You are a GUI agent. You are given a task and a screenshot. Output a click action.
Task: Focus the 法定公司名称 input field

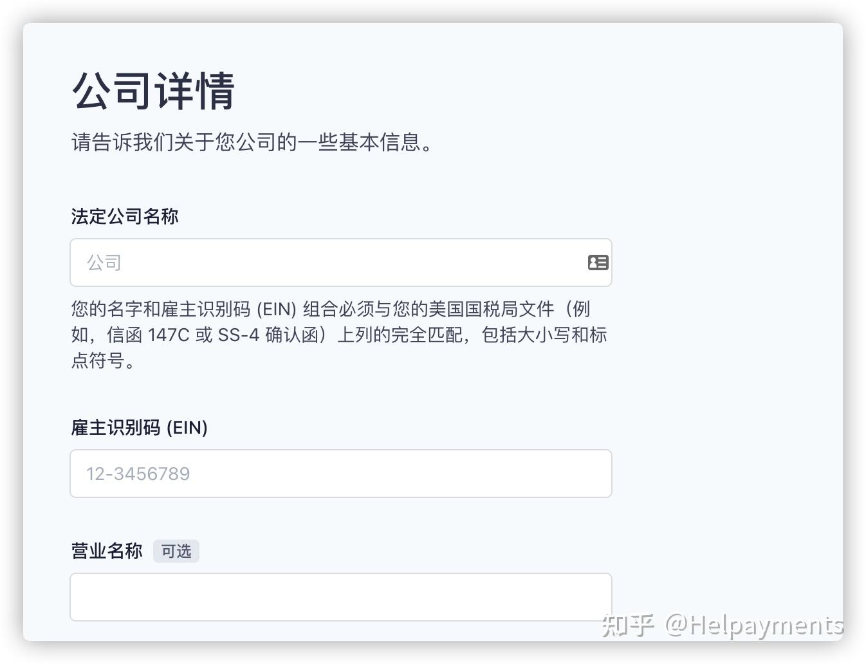335,263
